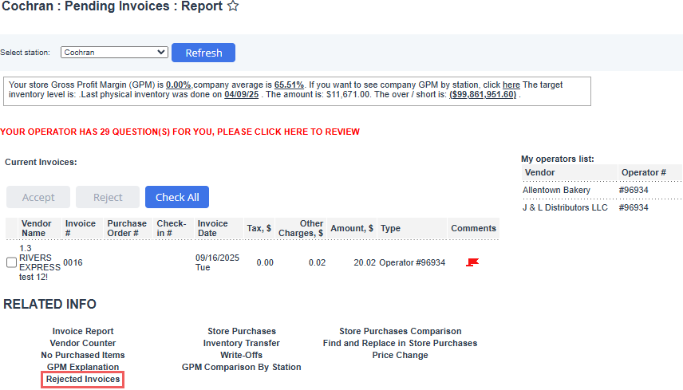Screen dimensions: 683x390
Task: Open the Rejected Invoices link
Action: (83, 380)
